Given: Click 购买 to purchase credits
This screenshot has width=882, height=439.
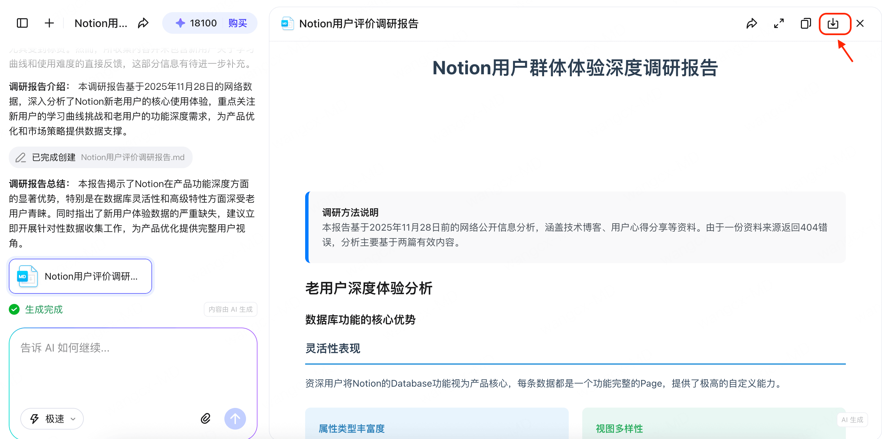Looking at the screenshot, I should tap(238, 23).
